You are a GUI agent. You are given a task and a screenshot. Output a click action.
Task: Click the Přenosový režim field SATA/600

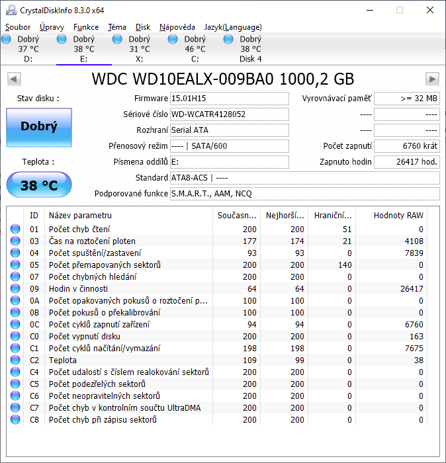[x=230, y=146]
